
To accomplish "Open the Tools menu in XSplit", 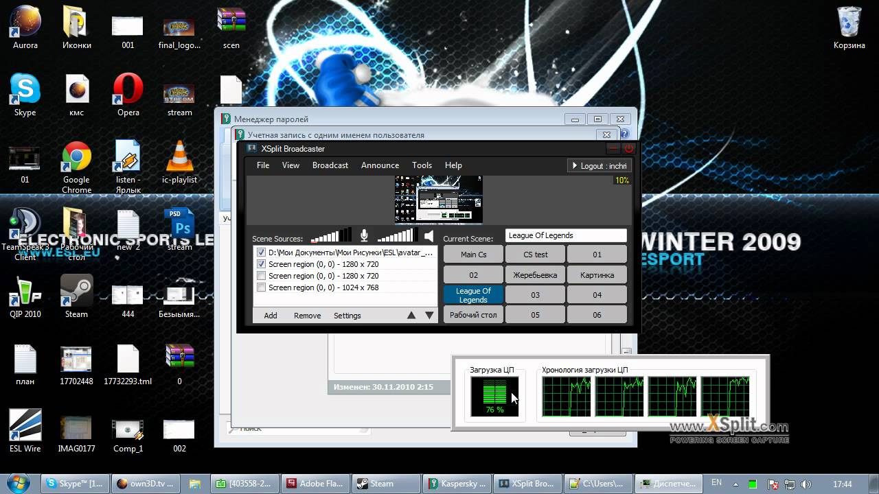I will 422,165.
